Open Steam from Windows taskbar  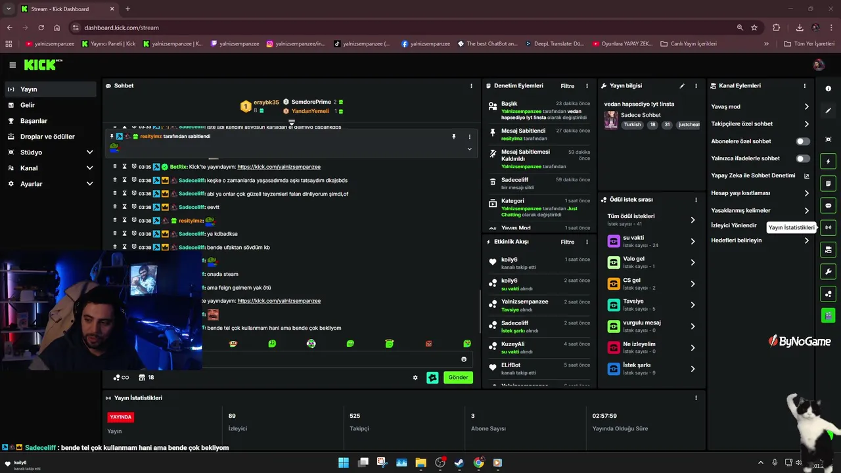[x=459, y=462]
